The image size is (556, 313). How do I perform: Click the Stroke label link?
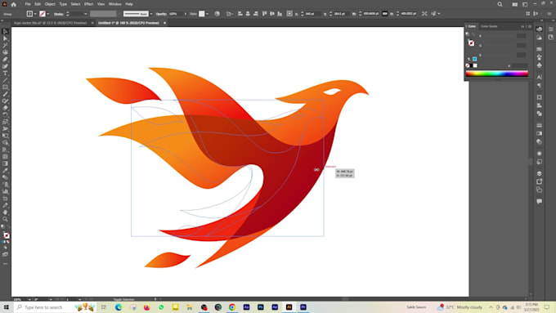click(x=59, y=14)
